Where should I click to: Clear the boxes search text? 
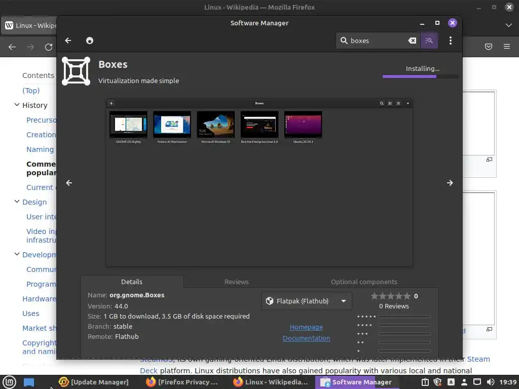[x=412, y=41]
